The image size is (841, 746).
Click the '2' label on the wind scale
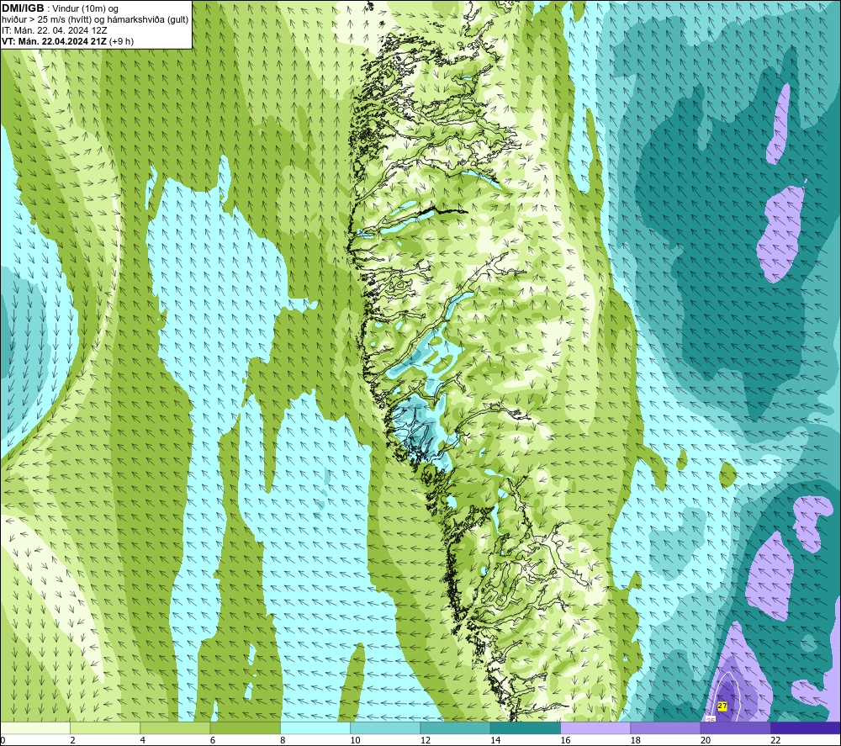(72, 741)
